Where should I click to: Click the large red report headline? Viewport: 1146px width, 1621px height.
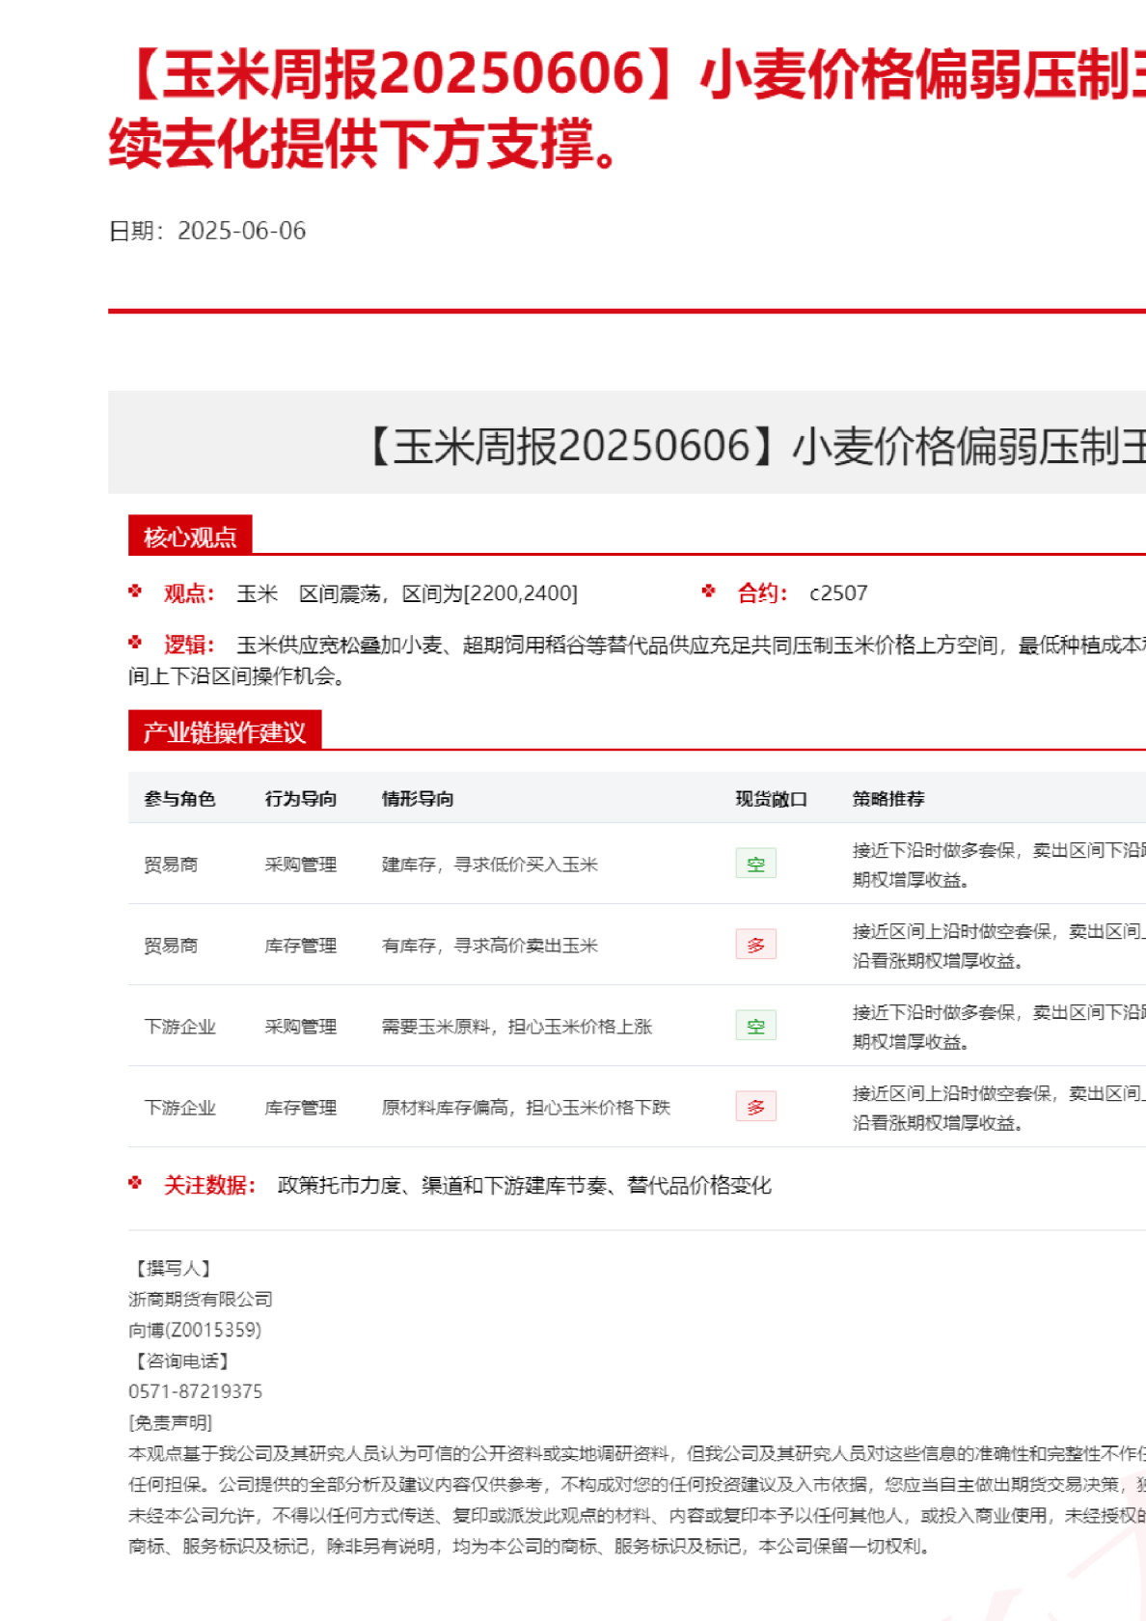point(627,108)
